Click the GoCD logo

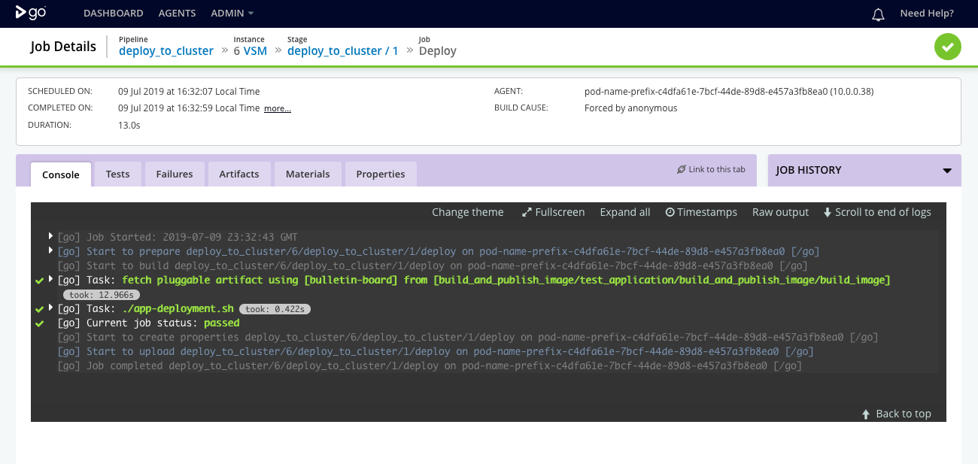point(31,14)
